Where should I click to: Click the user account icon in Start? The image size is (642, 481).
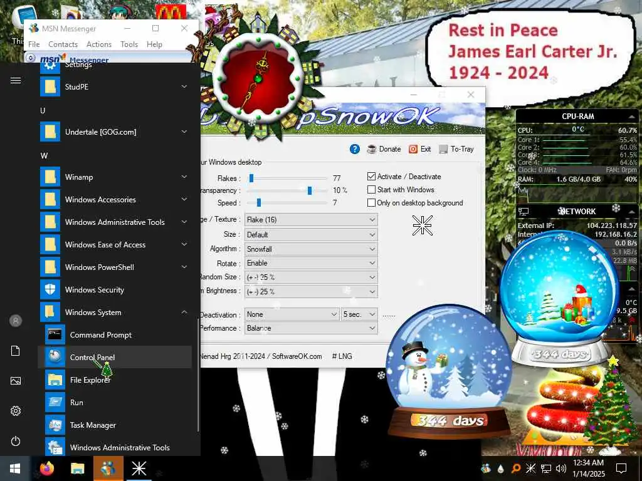[x=16, y=321]
